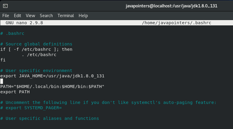Click the /home/javapointers/.bashrc file path header
233x129 pixels.
176,23
